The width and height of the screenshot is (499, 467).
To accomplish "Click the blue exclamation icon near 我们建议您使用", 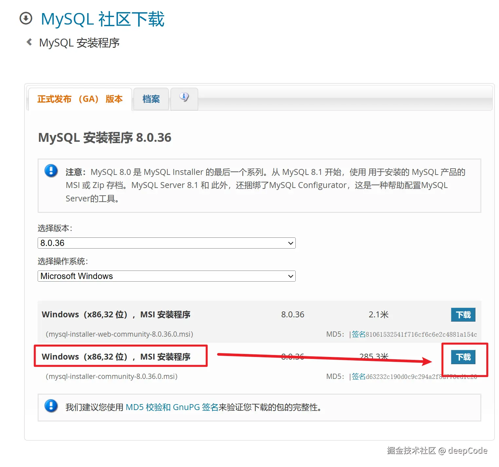I will tap(51, 406).
